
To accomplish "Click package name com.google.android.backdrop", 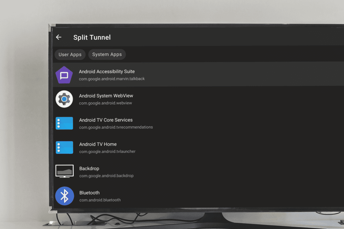I will point(106,176).
